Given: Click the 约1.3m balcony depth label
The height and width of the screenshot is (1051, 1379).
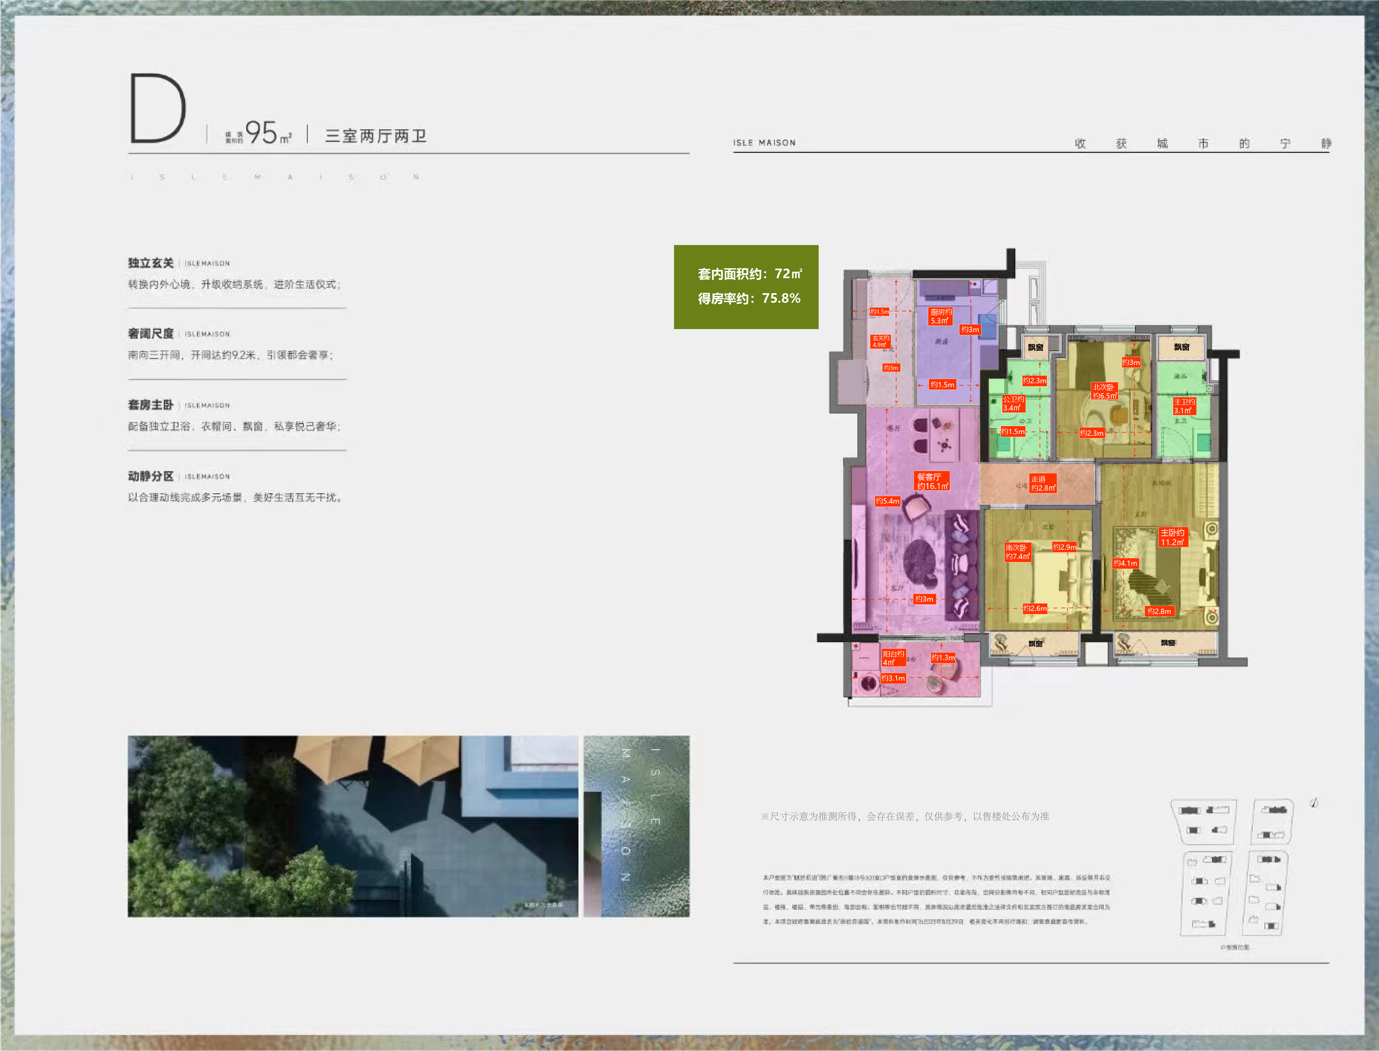Looking at the screenshot, I should pyautogui.click(x=943, y=657).
